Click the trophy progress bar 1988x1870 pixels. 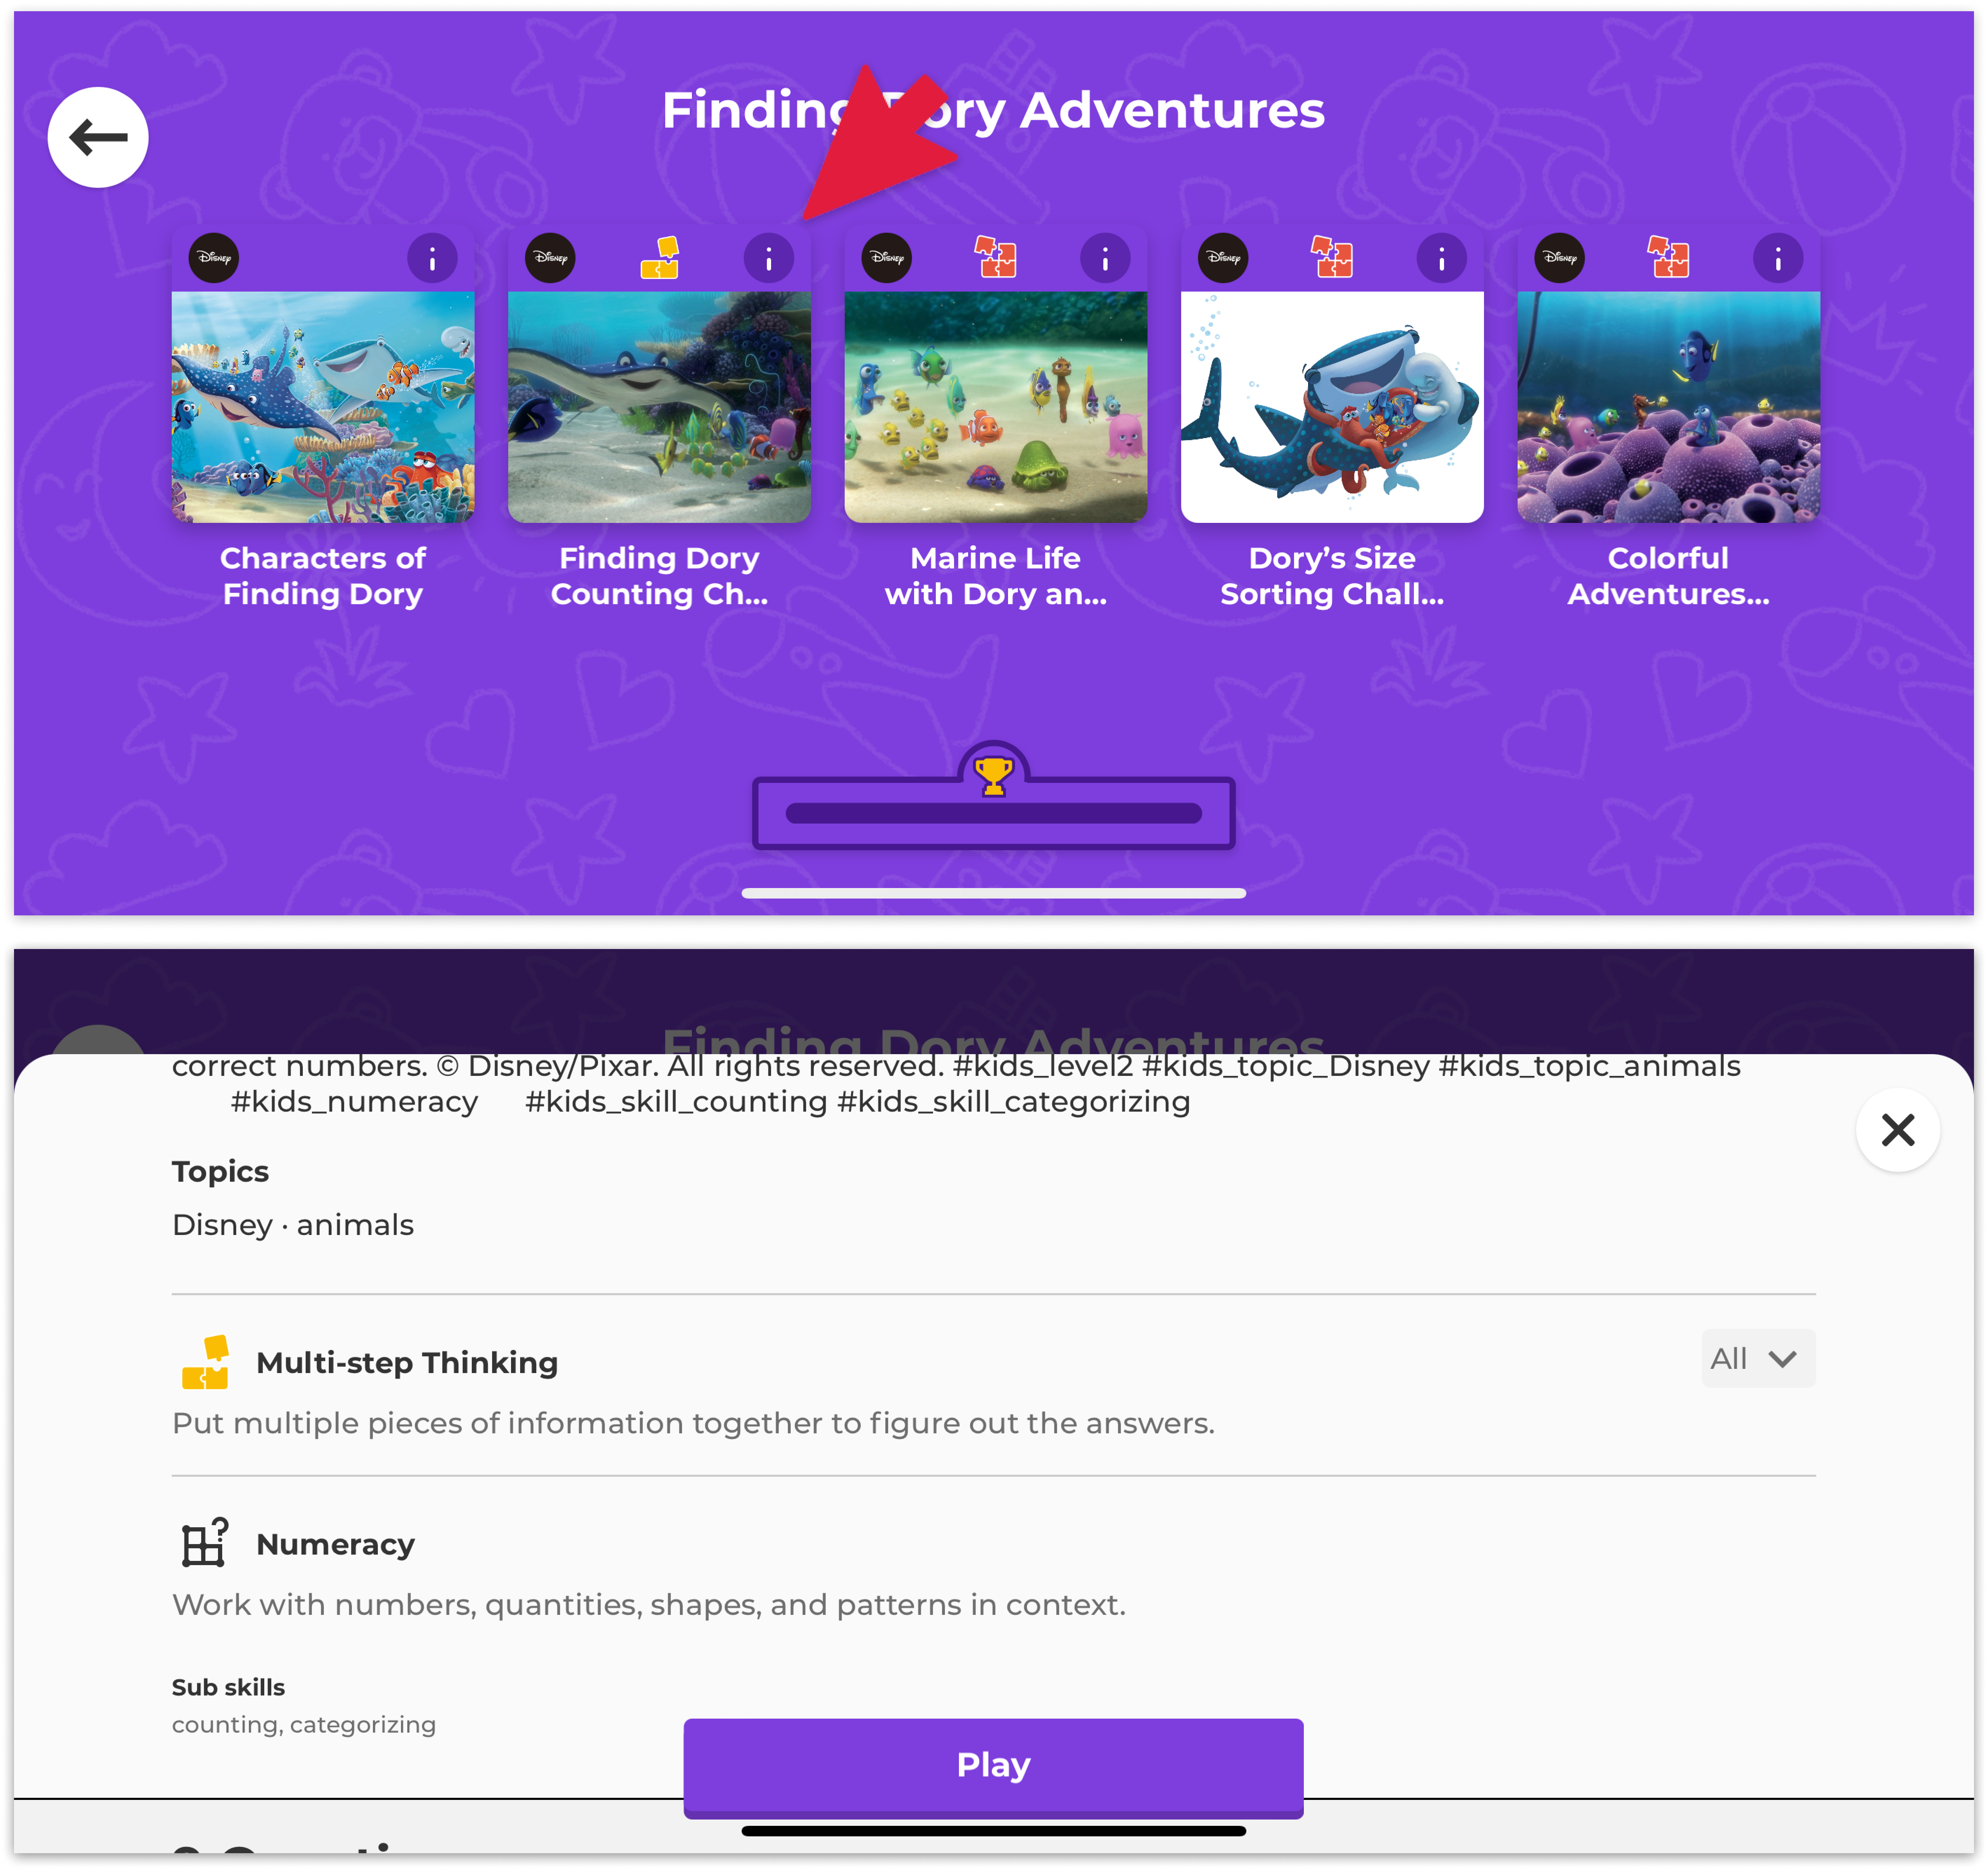[993, 813]
